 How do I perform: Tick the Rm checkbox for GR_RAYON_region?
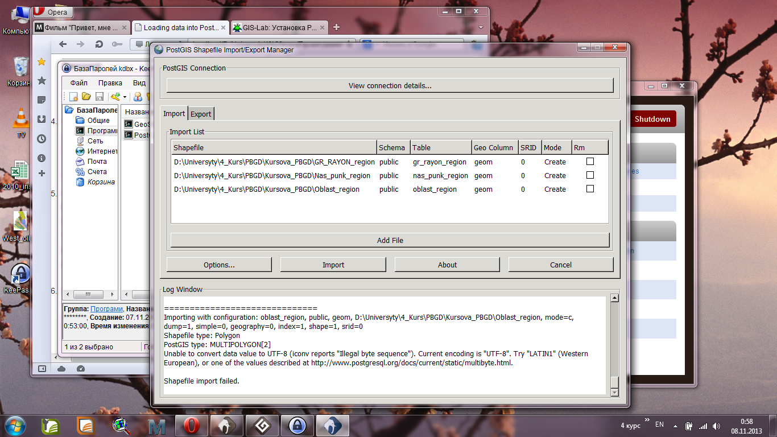pyautogui.click(x=590, y=162)
